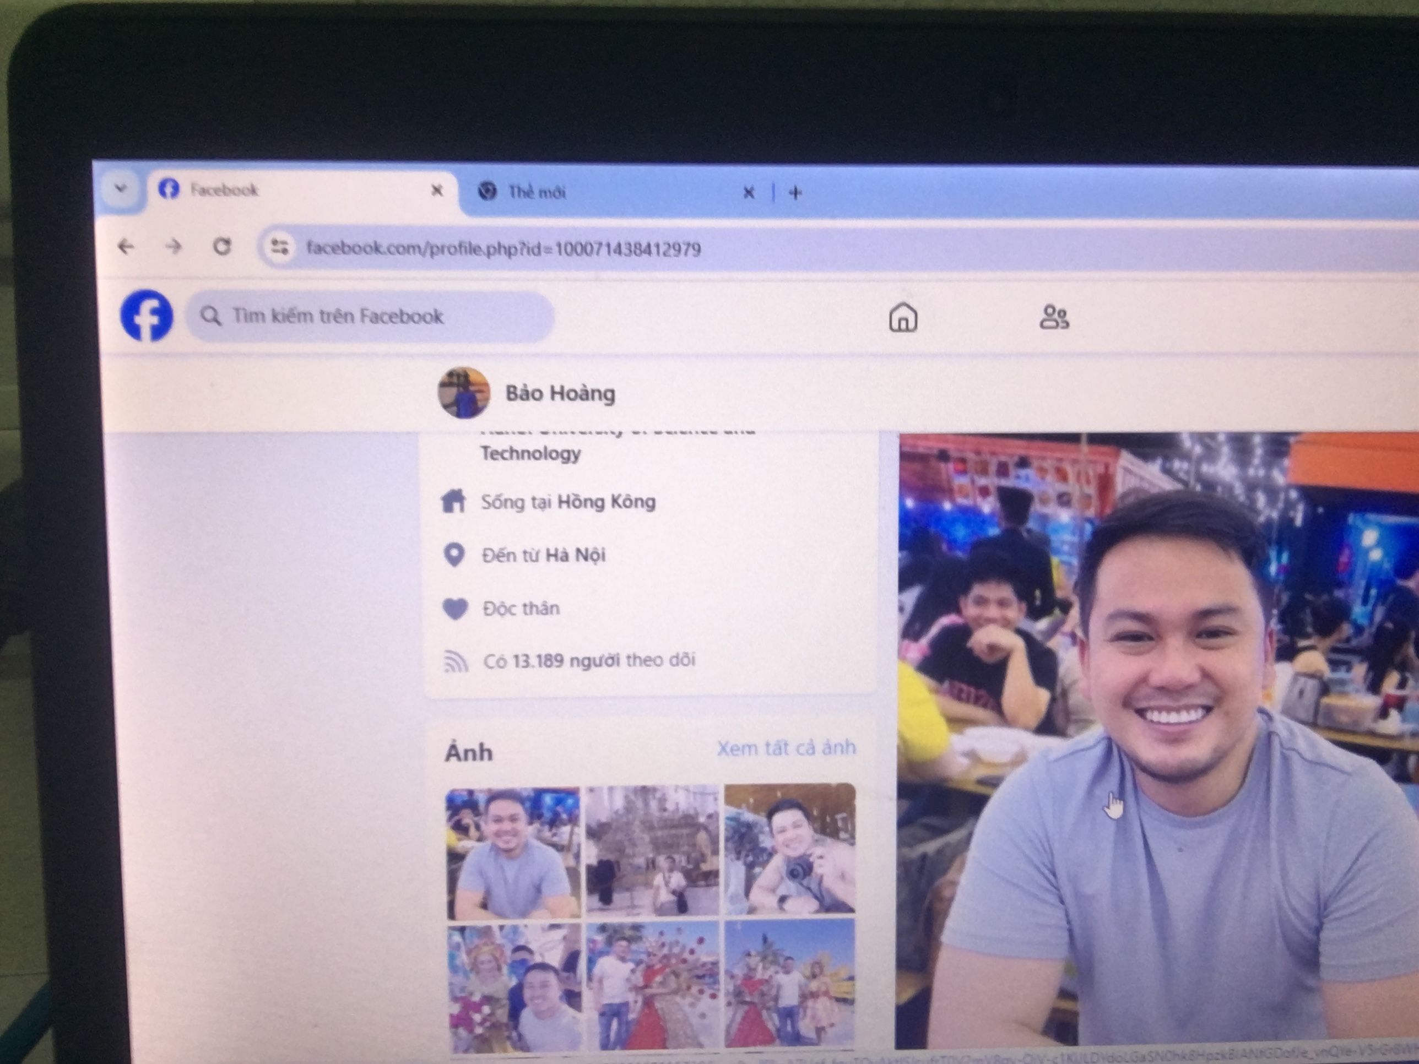Click the browser back arrow
1419x1064 pixels.
point(126,246)
